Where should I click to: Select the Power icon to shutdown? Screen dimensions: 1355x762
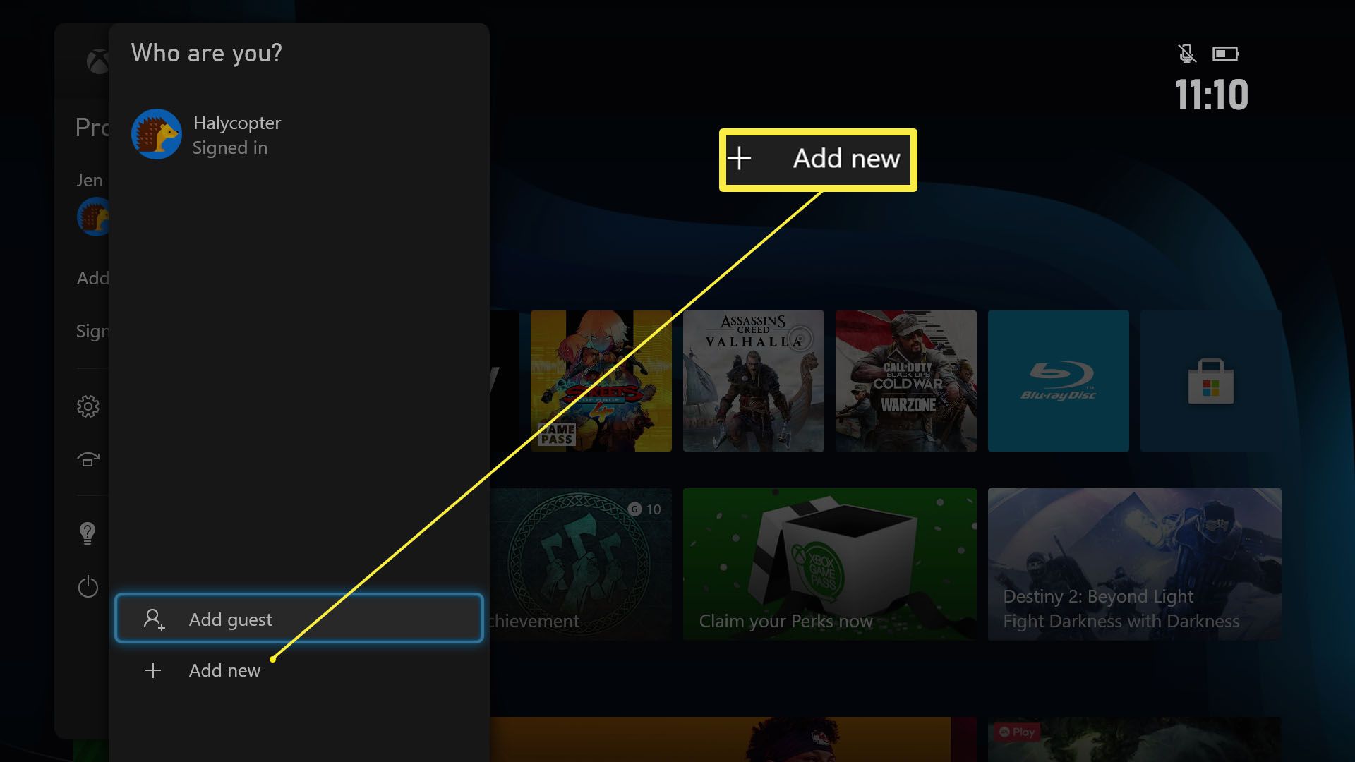tap(87, 586)
